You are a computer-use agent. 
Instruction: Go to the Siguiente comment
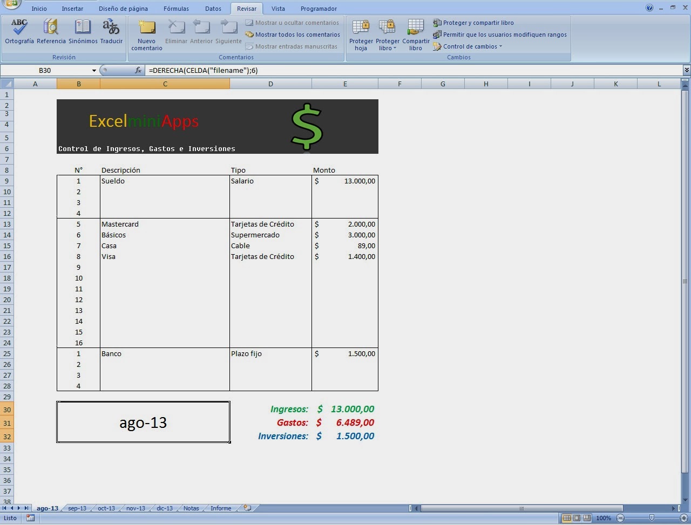pos(228,32)
